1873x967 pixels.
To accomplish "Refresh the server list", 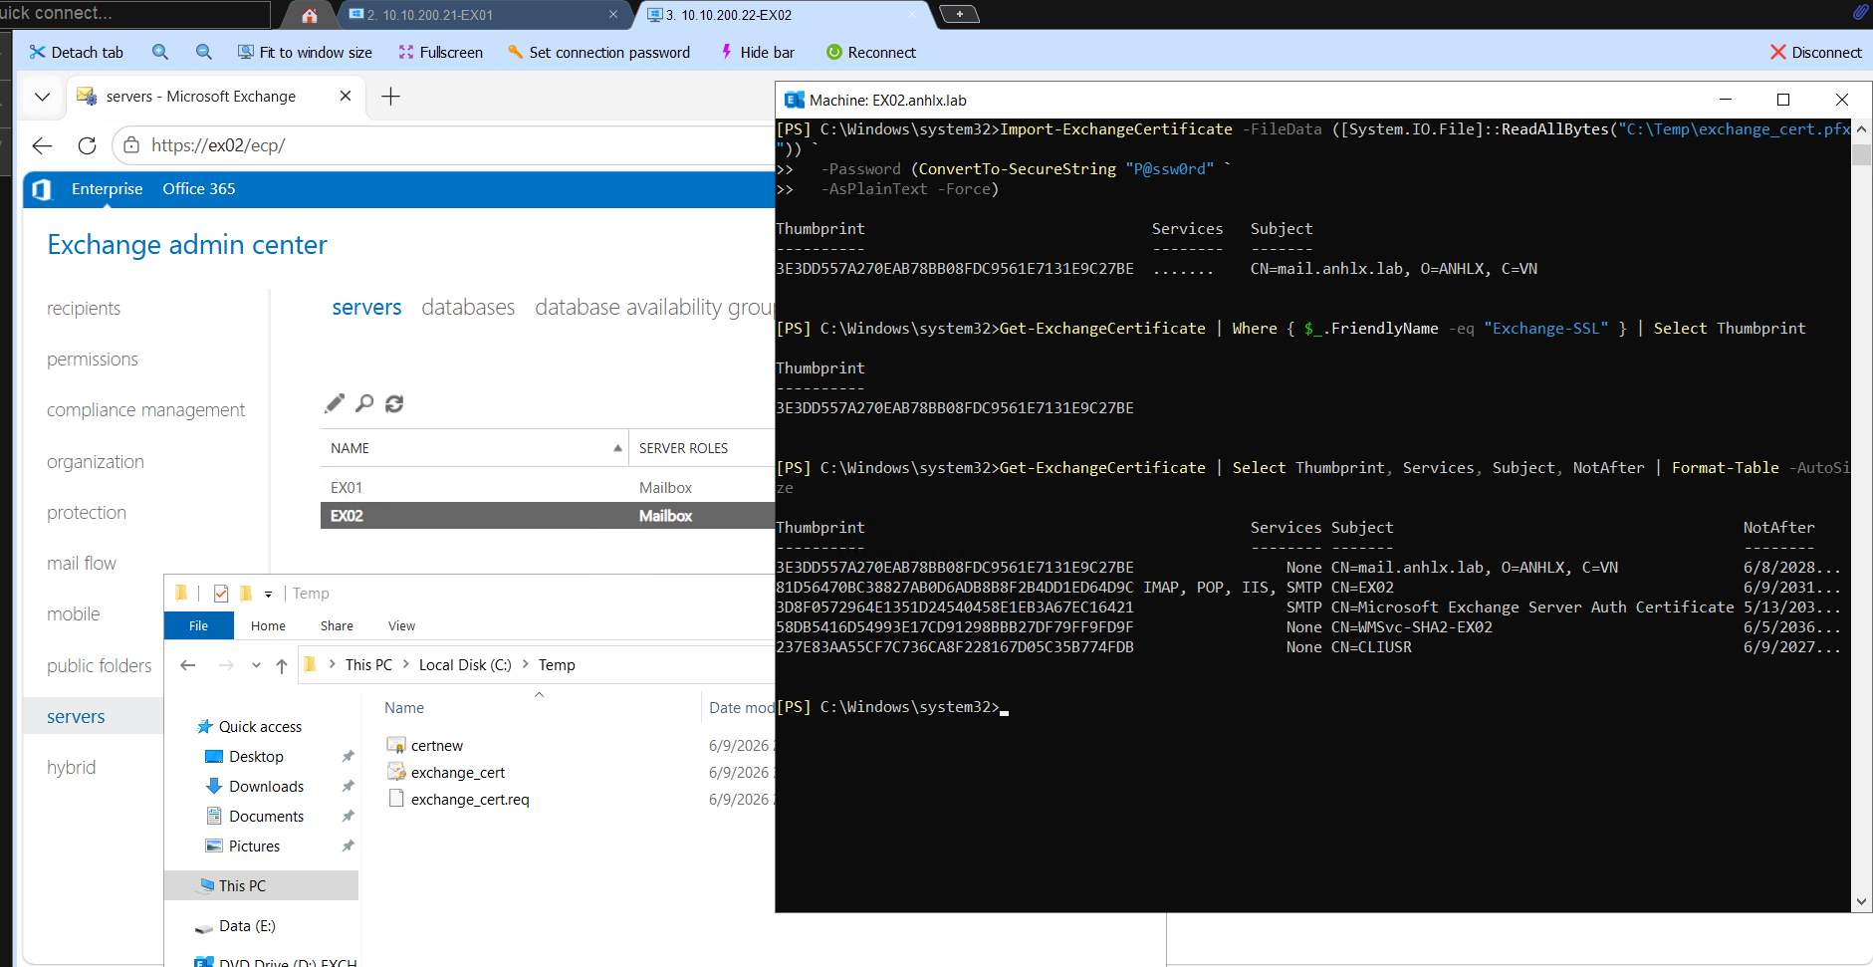I will (394, 403).
